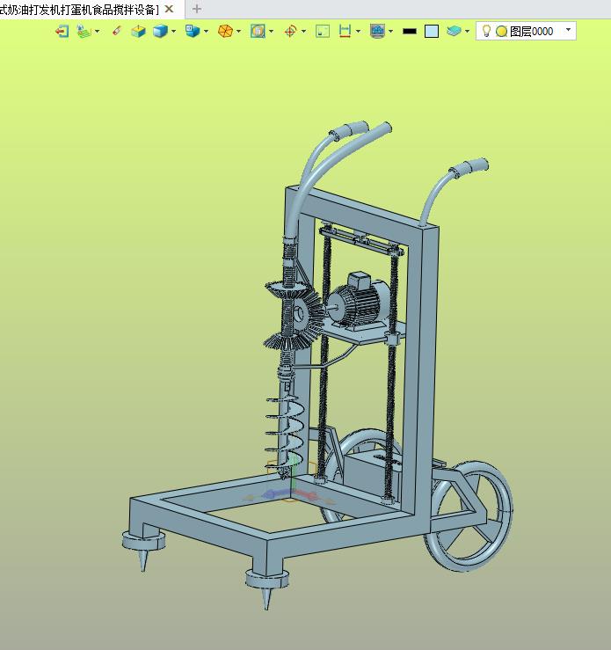611x650 pixels.
Task: Click the right spoked wheel of the model
Action: coord(469,515)
